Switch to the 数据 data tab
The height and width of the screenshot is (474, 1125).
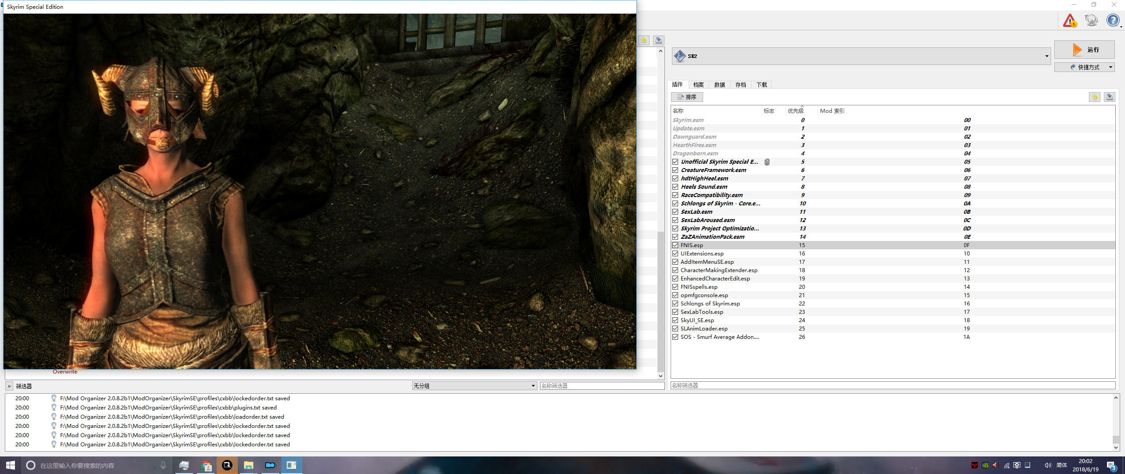(719, 85)
